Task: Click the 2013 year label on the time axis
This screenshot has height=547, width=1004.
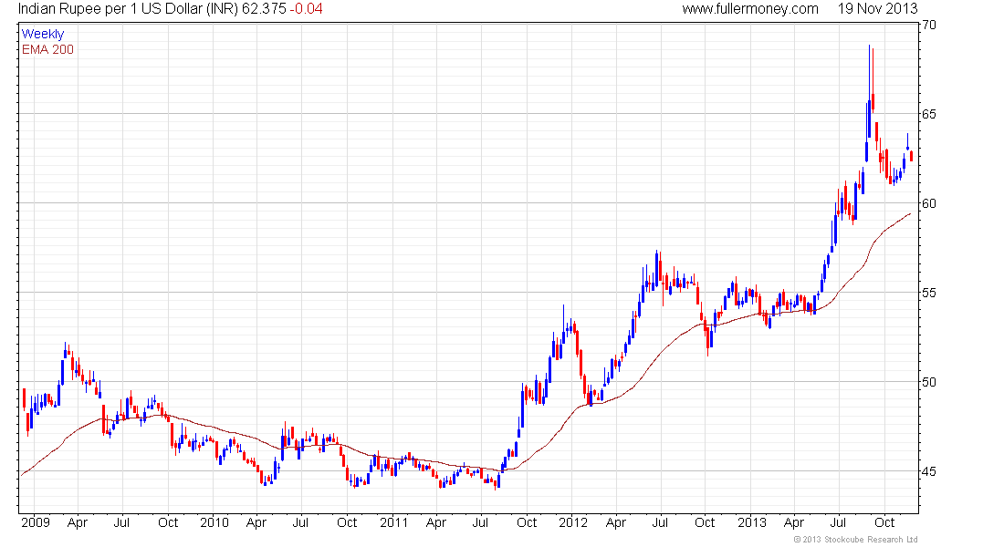Action: (751, 522)
